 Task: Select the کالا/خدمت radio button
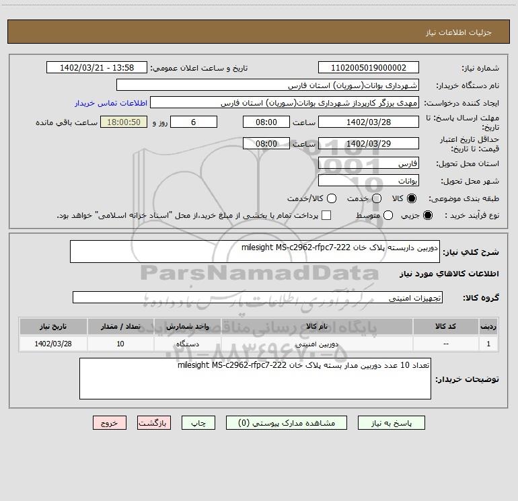(332, 198)
